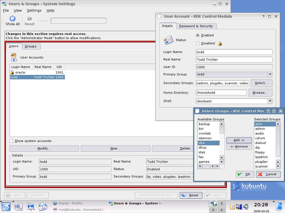Click the New... user button

(x=116, y=149)
